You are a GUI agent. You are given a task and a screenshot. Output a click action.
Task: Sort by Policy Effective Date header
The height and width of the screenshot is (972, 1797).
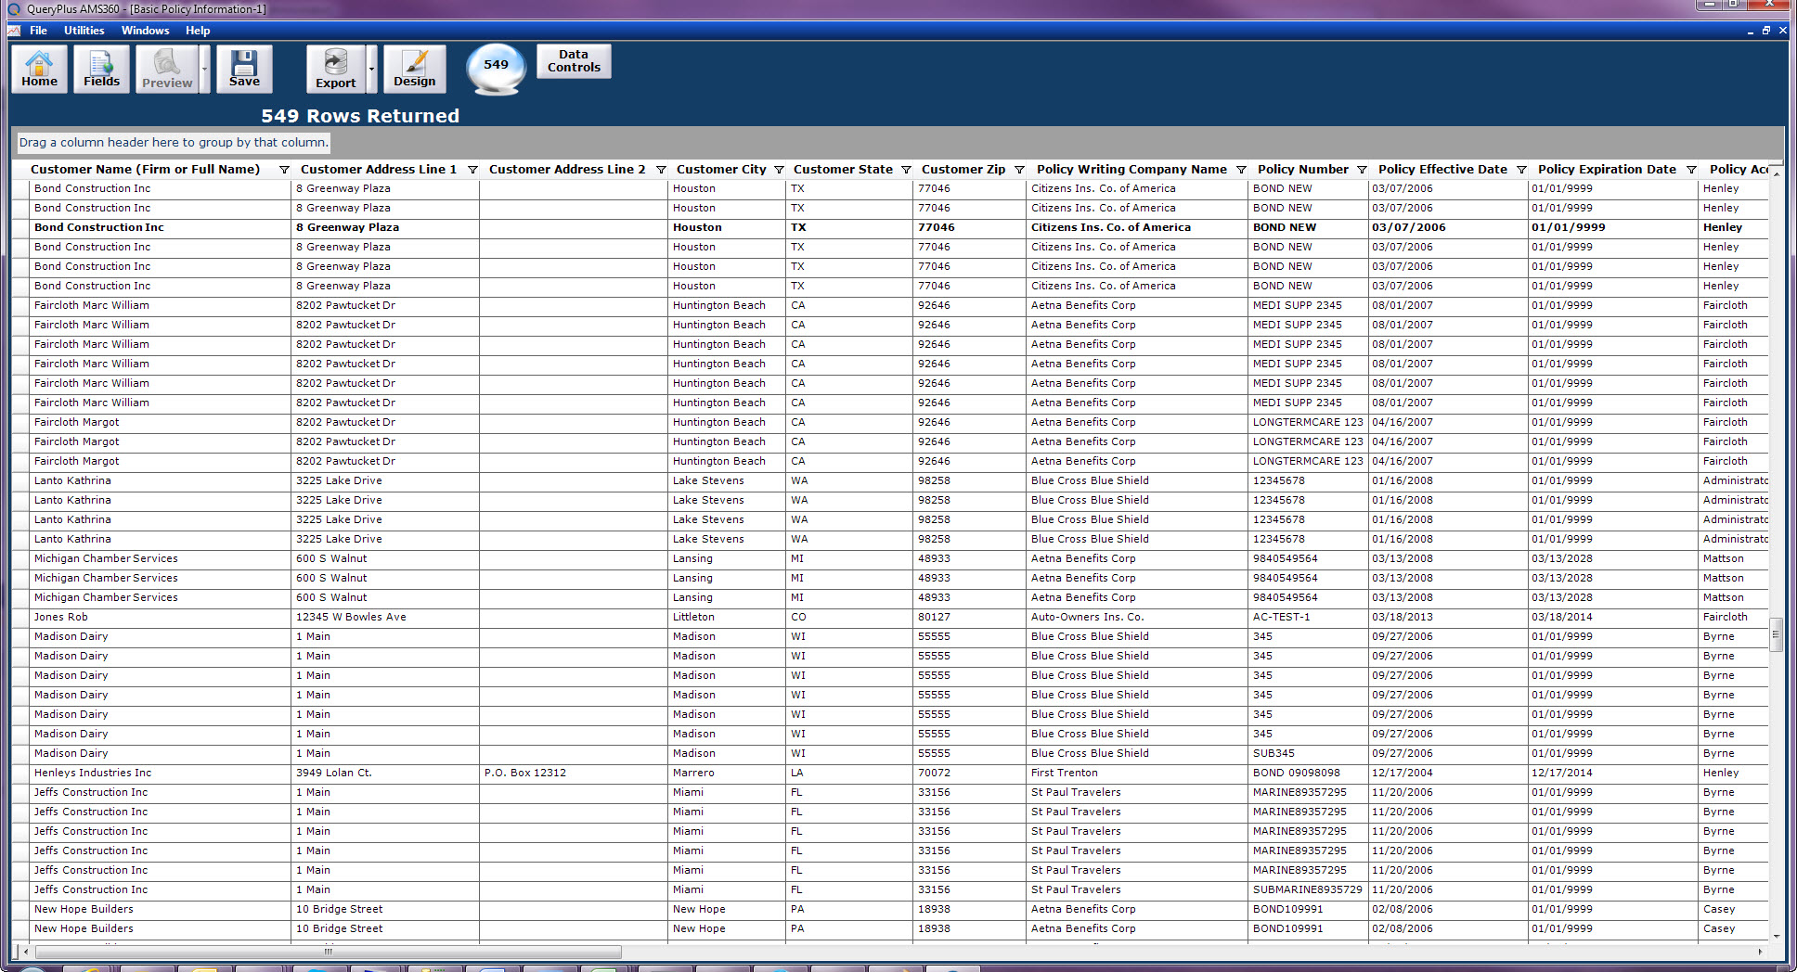click(1442, 169)
